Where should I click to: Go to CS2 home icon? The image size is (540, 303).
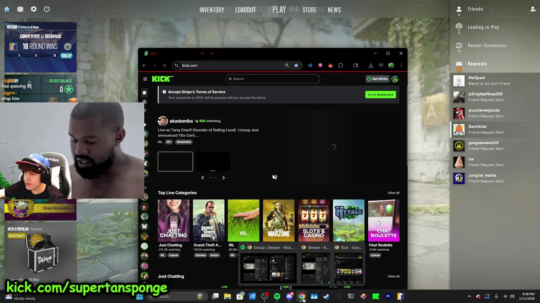click(x=7, y=9)
